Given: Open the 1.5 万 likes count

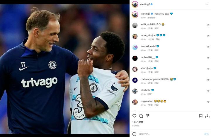Looking at the screenshot, I should 138,122.
